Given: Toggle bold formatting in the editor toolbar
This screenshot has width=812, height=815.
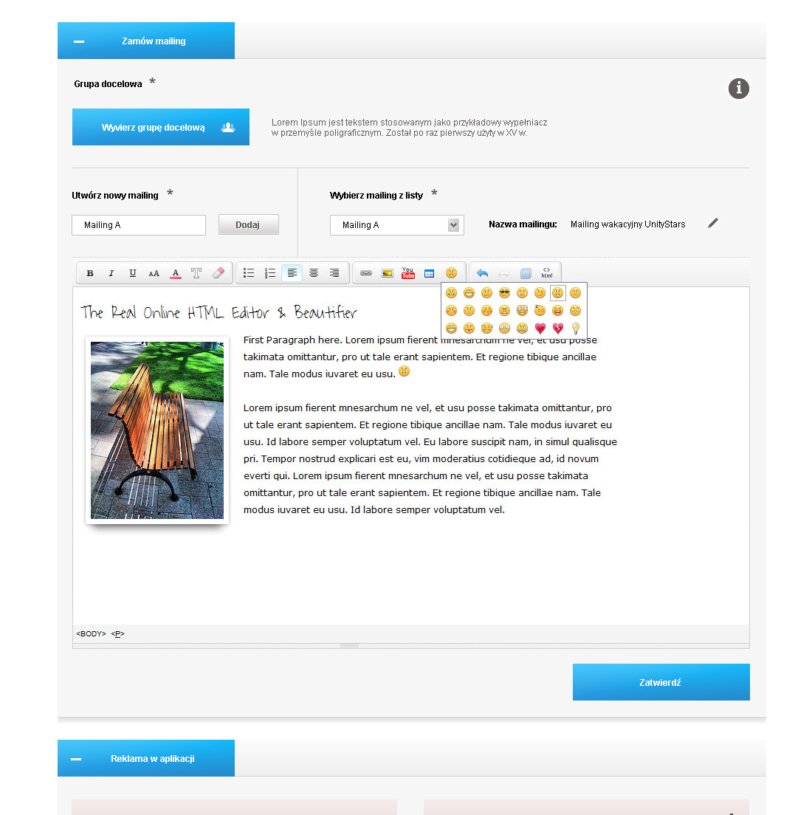Looking at the screenshot, I should click(x=90, y=273).
